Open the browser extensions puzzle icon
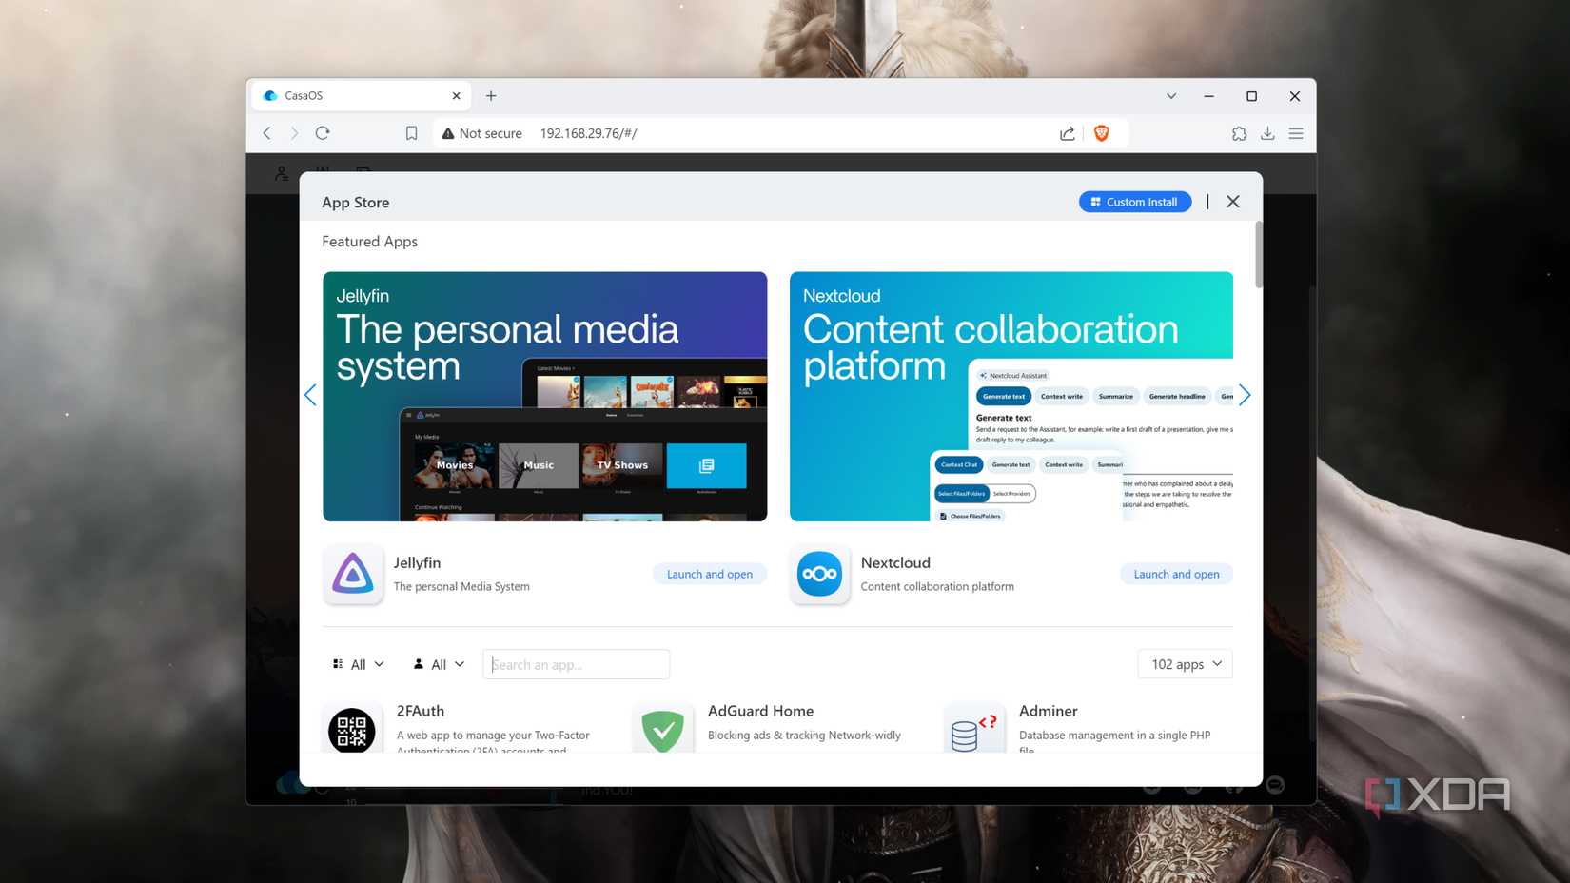1570x883 pixels. [1239, 133]
